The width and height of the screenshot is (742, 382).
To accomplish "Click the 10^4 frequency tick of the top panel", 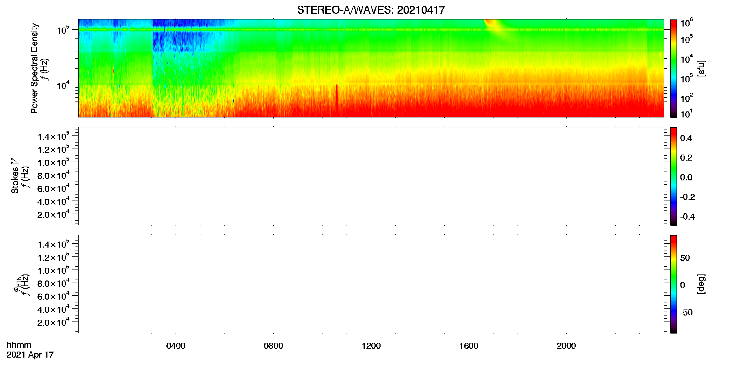I will tap(63, 85).
